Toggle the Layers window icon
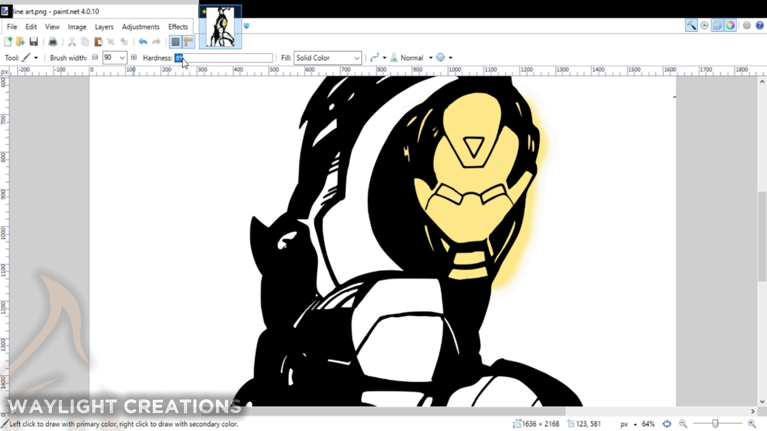 (x=717, y=26)
